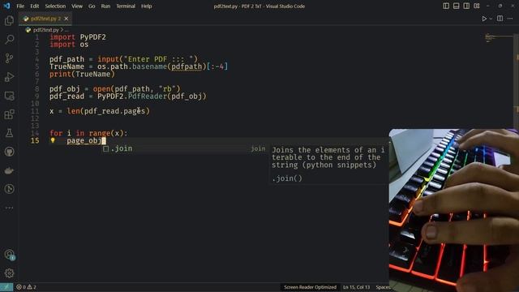Toggle the primary side bar layout

click(446, 6)
